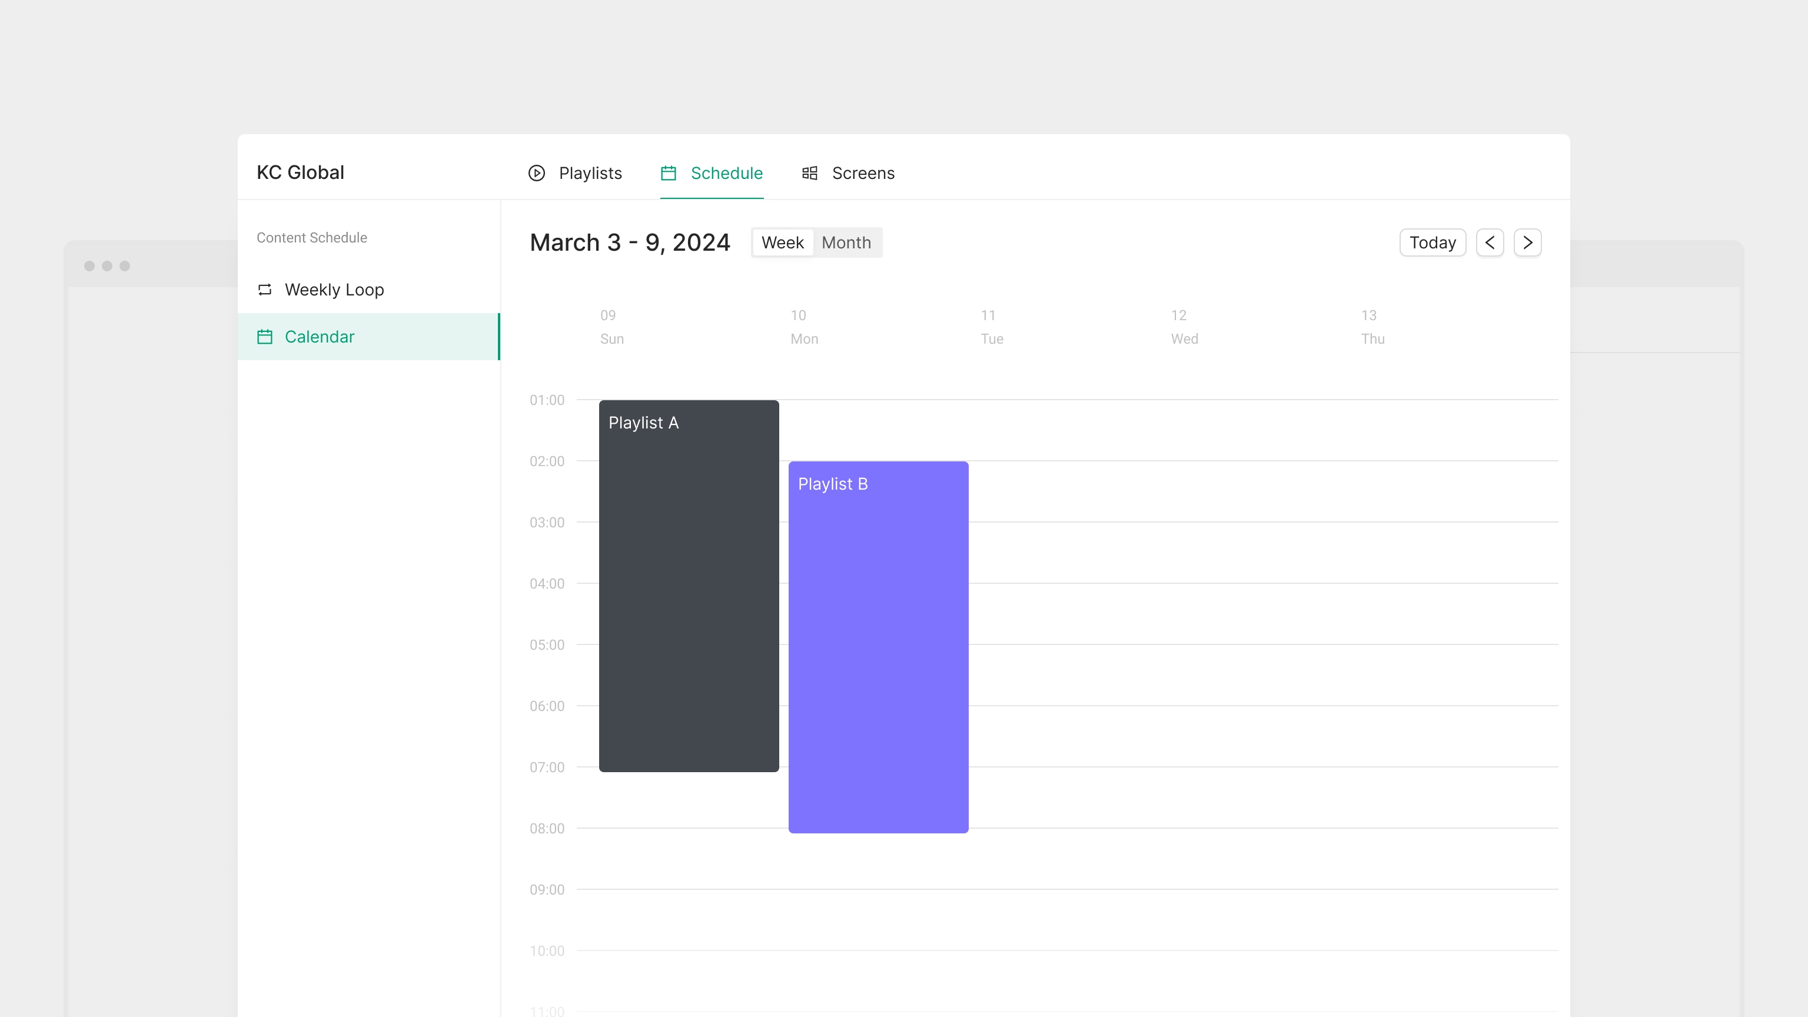Click the Playlists play-circle icon

click(536, 172)
